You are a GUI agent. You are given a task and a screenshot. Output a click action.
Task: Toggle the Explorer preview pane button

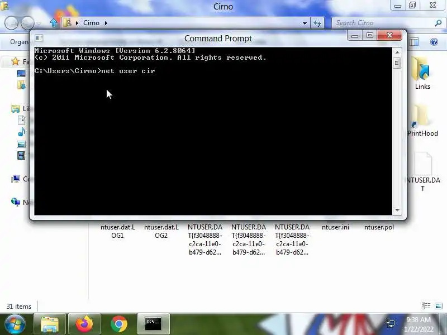pyautogui.click(x=414, y=42)
